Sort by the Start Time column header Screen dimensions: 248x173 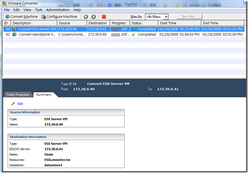click(x=180, y=23)
